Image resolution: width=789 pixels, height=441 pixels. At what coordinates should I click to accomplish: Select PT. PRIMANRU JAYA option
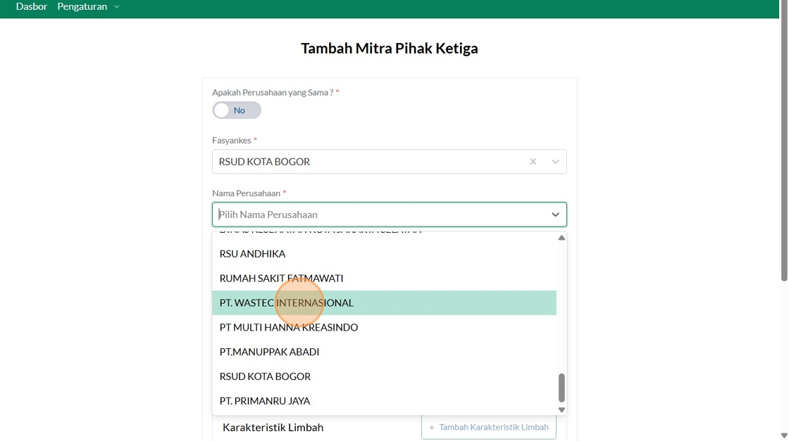point(265,401)
